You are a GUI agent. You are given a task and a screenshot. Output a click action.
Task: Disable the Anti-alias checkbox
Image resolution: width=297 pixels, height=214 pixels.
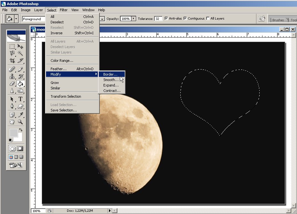(166, 19)
